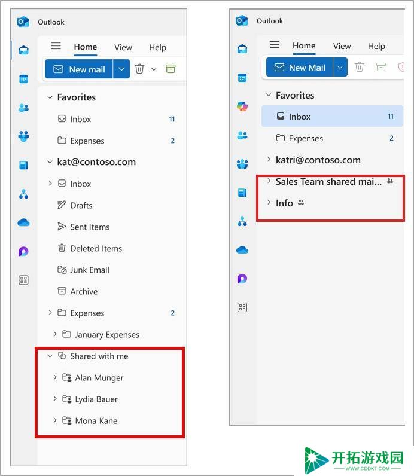Viewport: 414px width, 476px height.
Task: Collapse the Shared with me section
Action: click(50, 356)
